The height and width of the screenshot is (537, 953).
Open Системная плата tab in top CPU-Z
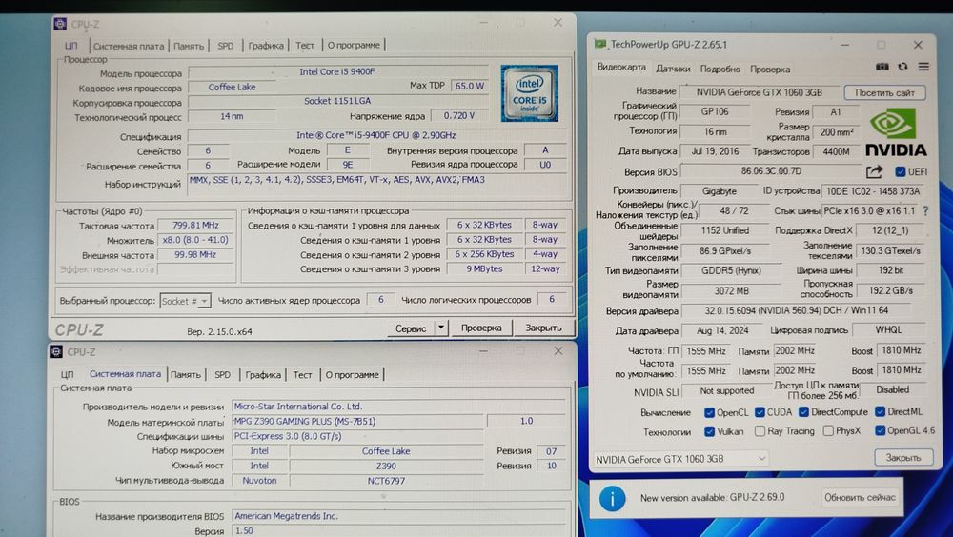click(129, 46)
